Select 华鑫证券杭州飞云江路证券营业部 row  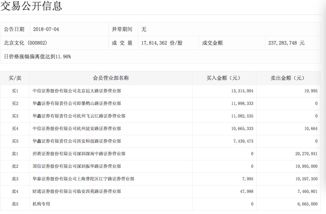79,116
